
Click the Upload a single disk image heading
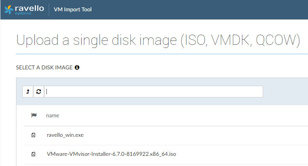point(94,41)
